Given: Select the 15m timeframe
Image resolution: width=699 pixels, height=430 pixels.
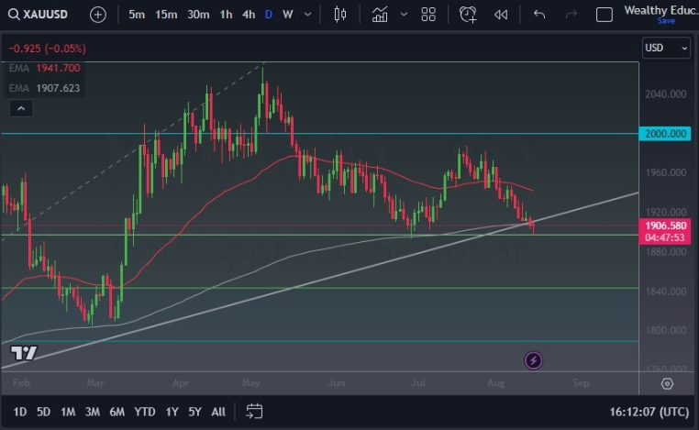Looking at the screenshot, I should point(166,15).
